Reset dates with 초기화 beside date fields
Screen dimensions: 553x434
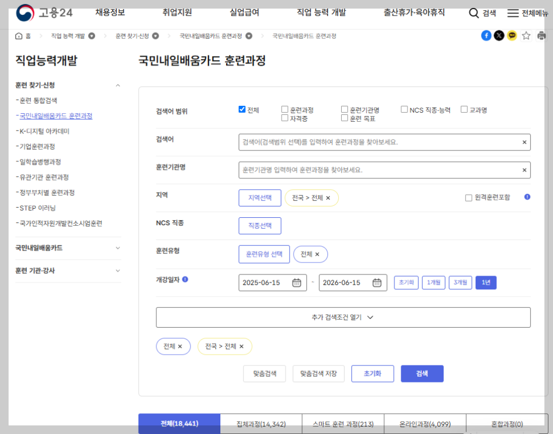(406, 282)
